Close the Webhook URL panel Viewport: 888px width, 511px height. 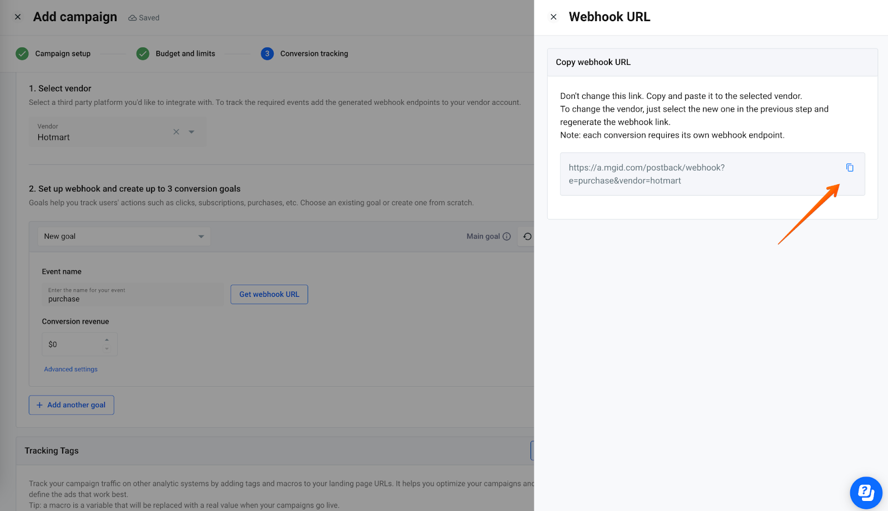553,17
